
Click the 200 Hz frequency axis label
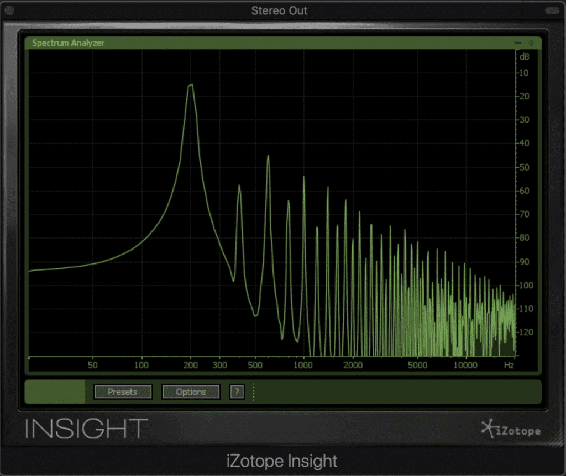coord(191,366)
